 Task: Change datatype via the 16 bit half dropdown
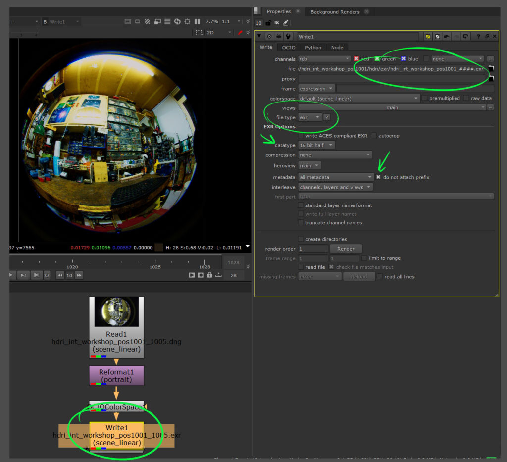coord(316,145)
